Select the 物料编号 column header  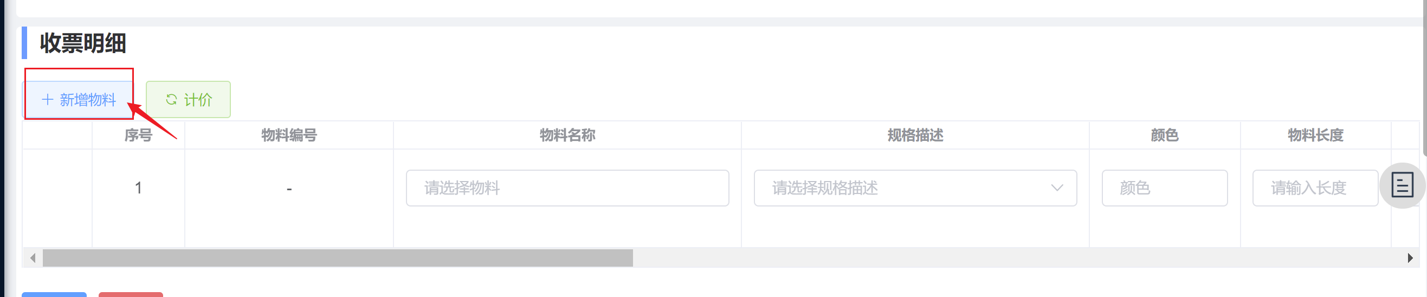pyautogui.click(x=289, y=135)
